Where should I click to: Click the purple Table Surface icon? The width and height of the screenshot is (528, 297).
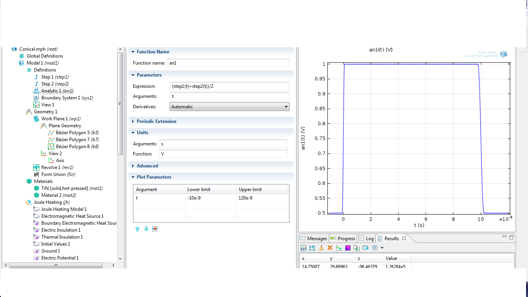click(x=348, y=248)
